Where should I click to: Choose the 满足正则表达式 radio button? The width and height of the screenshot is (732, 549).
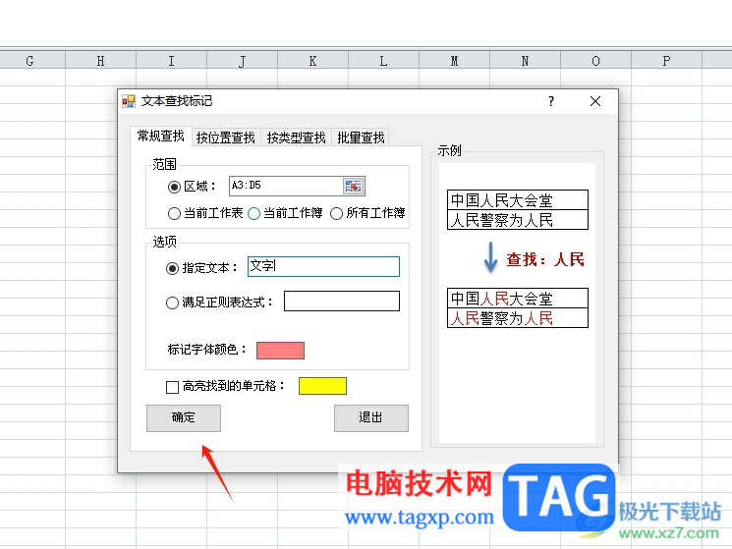(x=172, y=302)
